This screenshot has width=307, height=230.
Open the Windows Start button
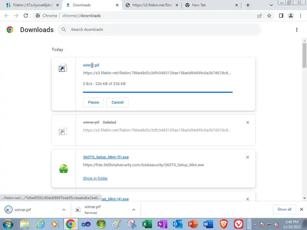pos(8,224)
